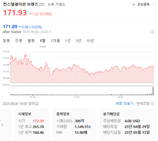Click the 14:30 time marker on chart
The width and height of the screenshot is (158, 141).
pos(120,97)
